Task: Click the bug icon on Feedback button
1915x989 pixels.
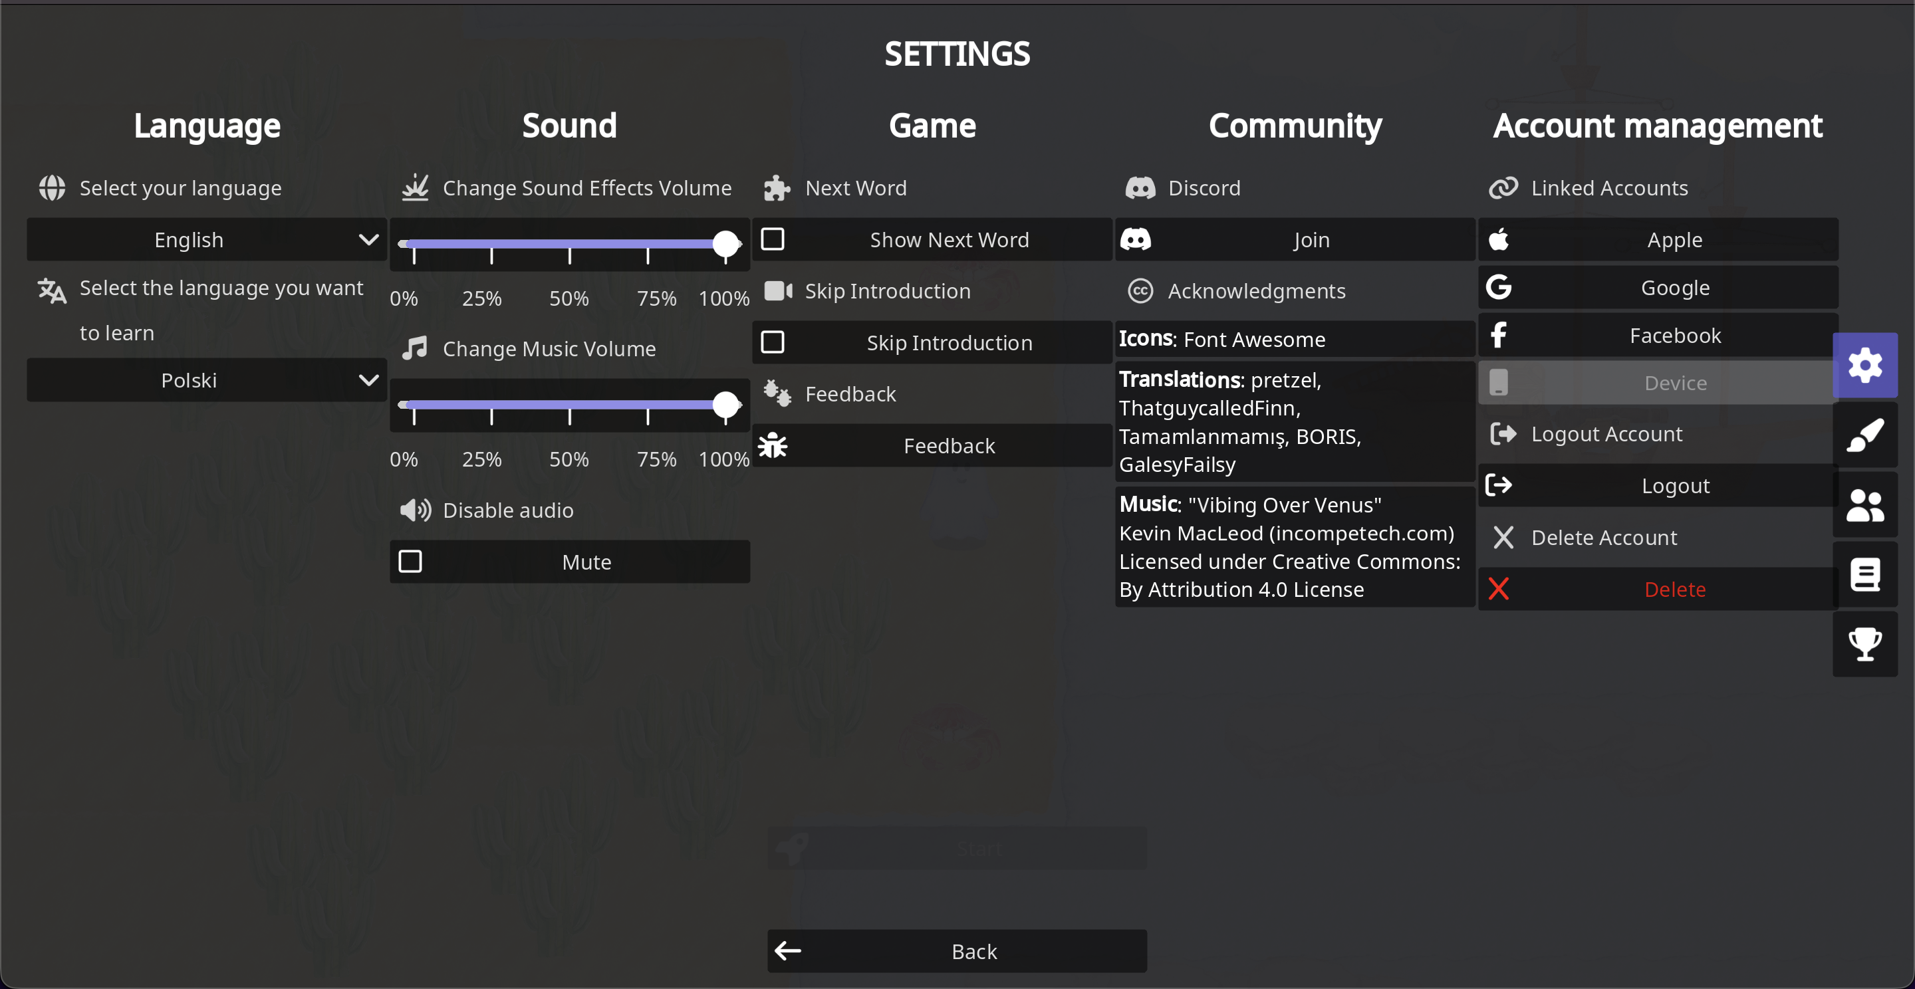Action: (773, 445)
